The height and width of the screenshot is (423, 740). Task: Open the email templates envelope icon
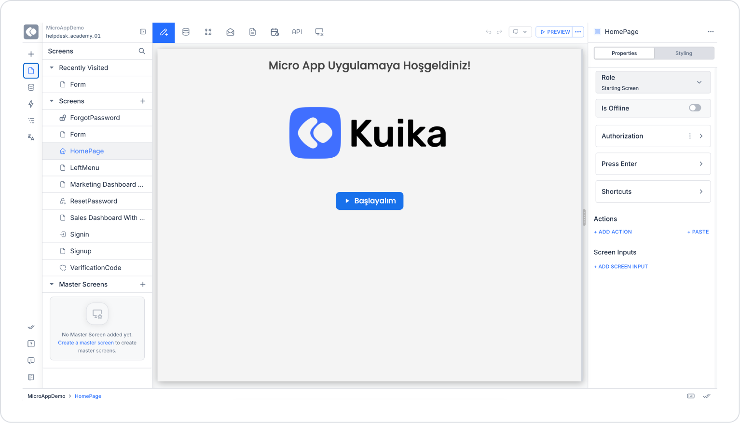point(230,32)
